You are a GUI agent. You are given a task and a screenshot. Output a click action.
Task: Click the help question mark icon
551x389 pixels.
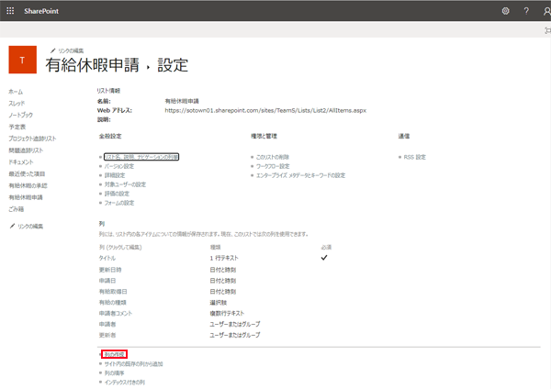pos(526,11)
